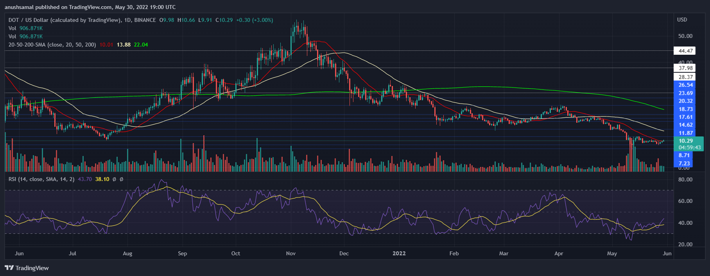The height and width of the screenshot is (276, 710).
Task: Click the green SMA value 22.04
Action: pos(141,45)
